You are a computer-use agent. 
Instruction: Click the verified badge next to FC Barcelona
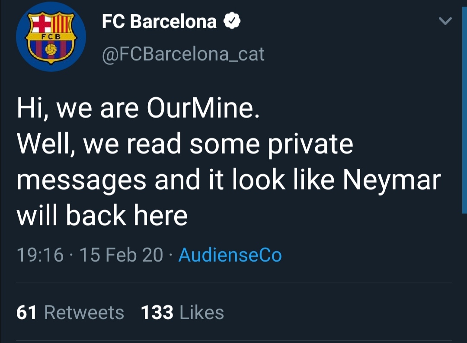click(x=231, y=20)
